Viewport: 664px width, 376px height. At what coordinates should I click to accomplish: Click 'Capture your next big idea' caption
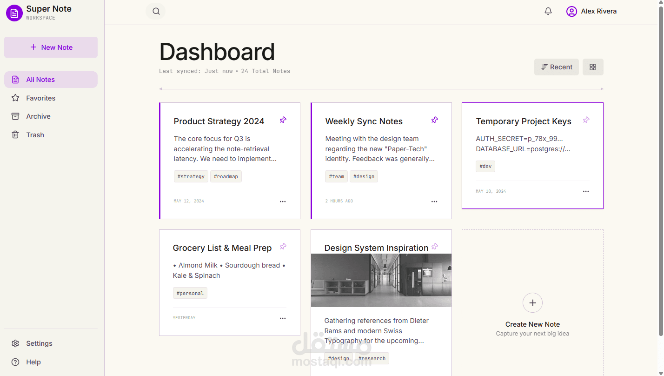[532, 334]
